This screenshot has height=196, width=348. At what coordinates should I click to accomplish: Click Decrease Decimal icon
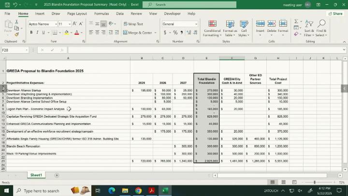coord(195,33)
